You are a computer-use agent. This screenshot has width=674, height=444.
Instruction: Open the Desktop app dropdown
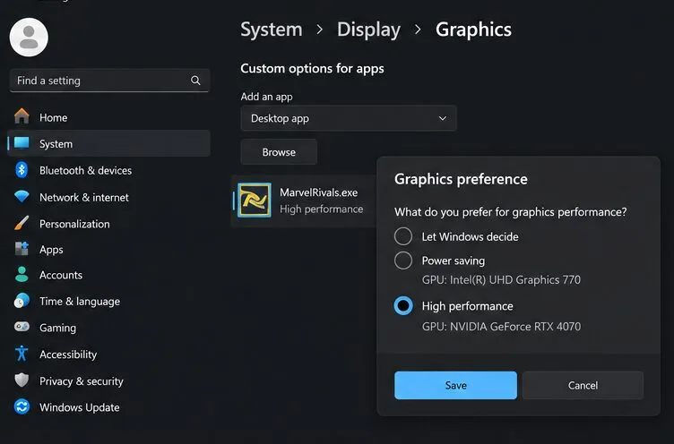tap(348, 118)
